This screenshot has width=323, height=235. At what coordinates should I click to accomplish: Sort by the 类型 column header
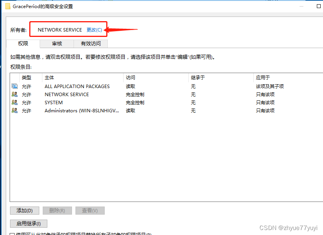point(31,78)
